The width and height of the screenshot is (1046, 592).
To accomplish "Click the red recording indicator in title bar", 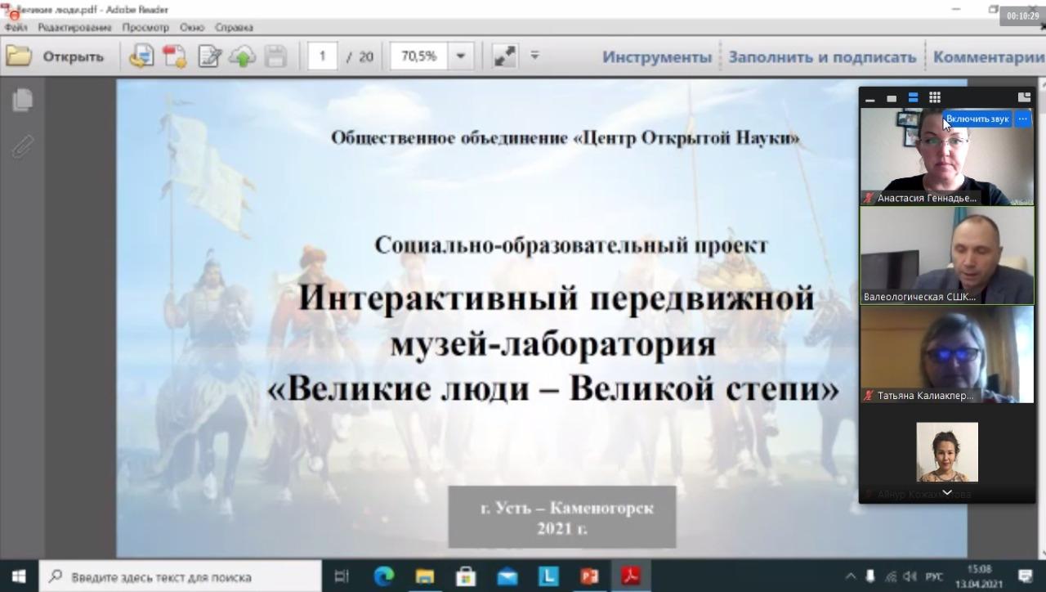I will click(14, 14).
